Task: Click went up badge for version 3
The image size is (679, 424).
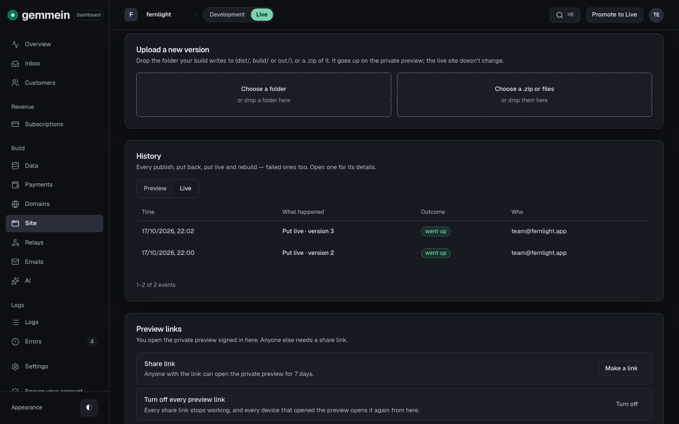Action: pos(436,231)
